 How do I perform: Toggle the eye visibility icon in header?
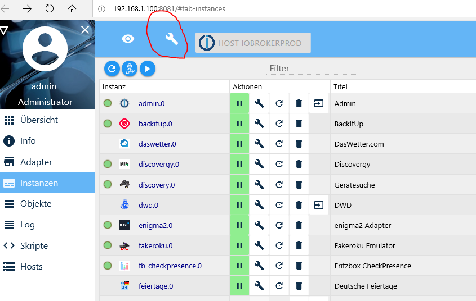128,39
